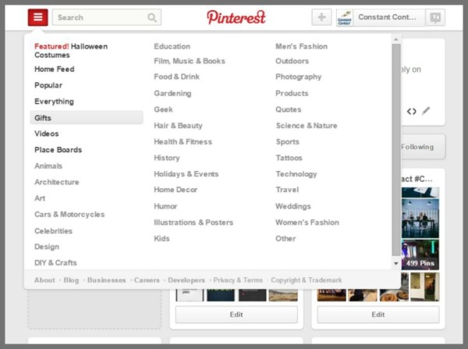Click the embed code brackets icon

tap(411, 112)
